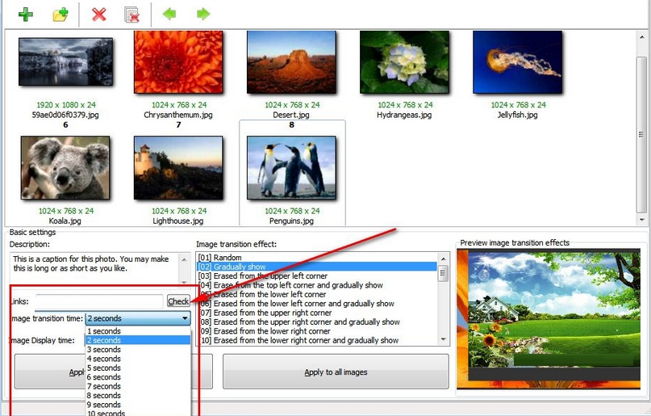
Task: Select the Hydrangeas.jpg thumbnail
Action: (x=404, y=62)
